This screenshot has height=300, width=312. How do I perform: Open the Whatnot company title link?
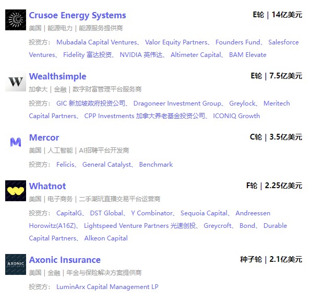point(47,186)
